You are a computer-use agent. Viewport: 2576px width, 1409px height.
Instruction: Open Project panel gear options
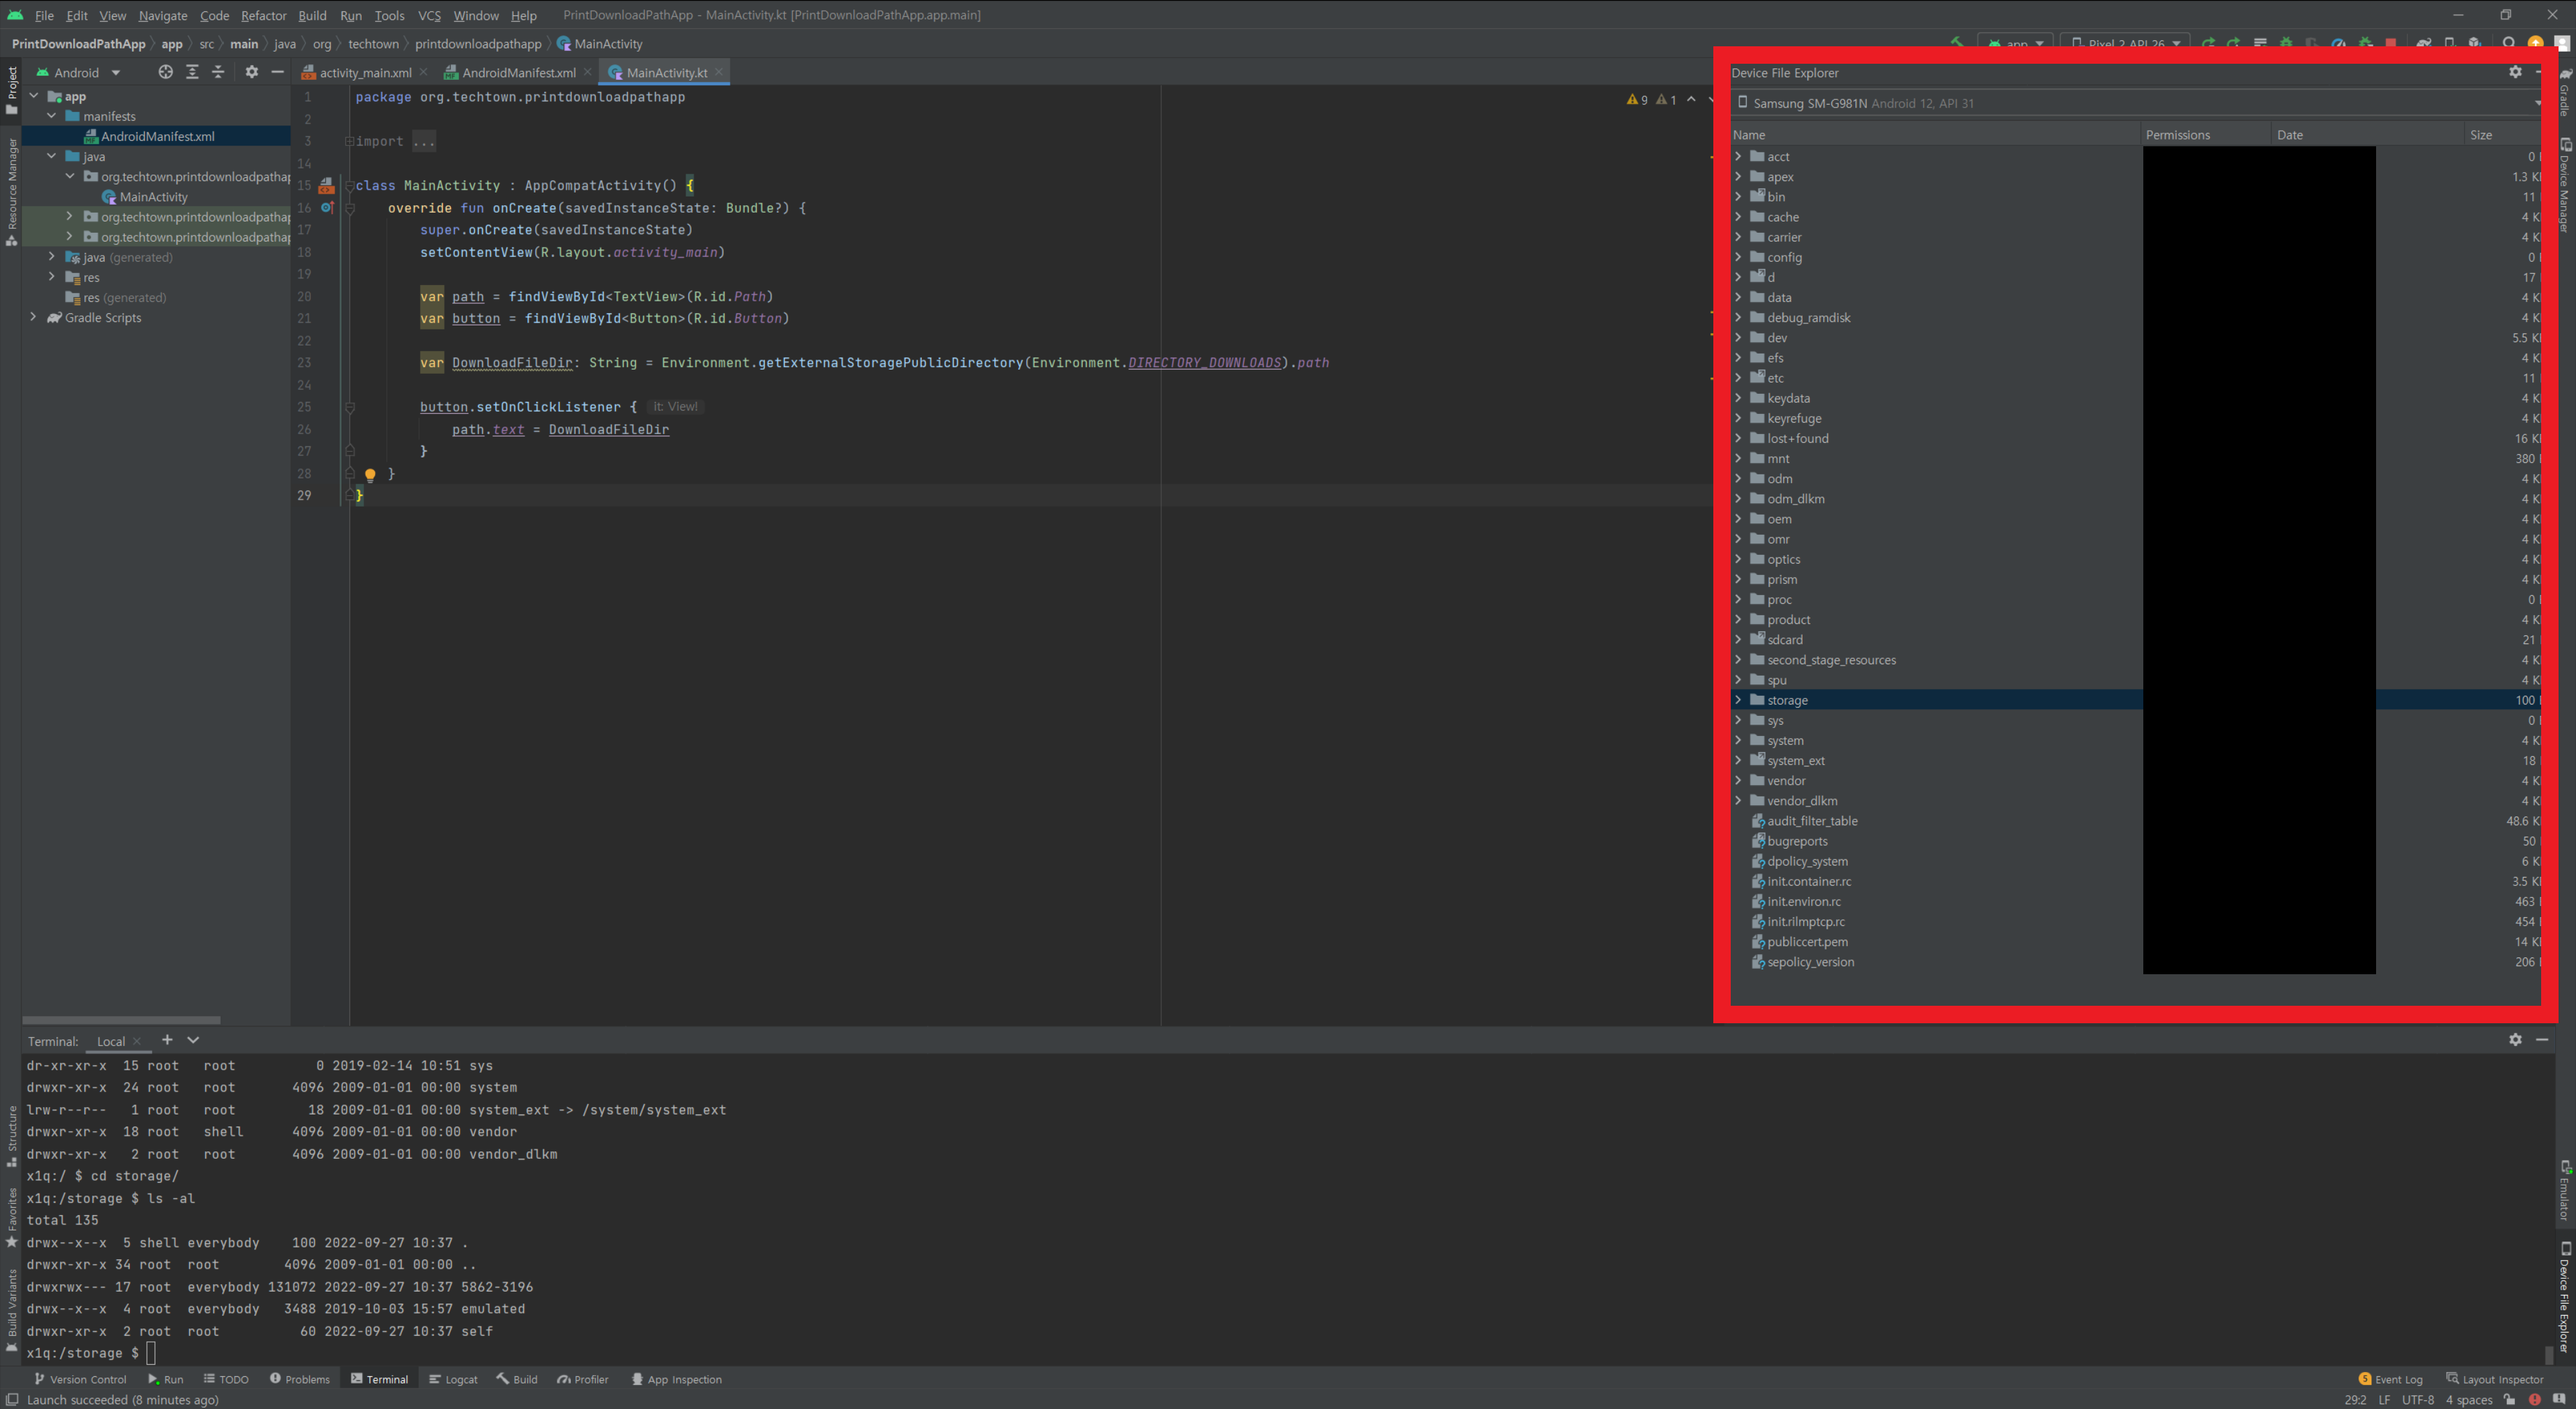pyautogui.click(x=251, y=72)
